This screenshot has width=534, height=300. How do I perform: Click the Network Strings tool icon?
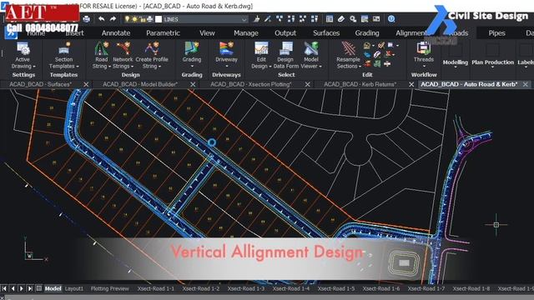[123, 48]
